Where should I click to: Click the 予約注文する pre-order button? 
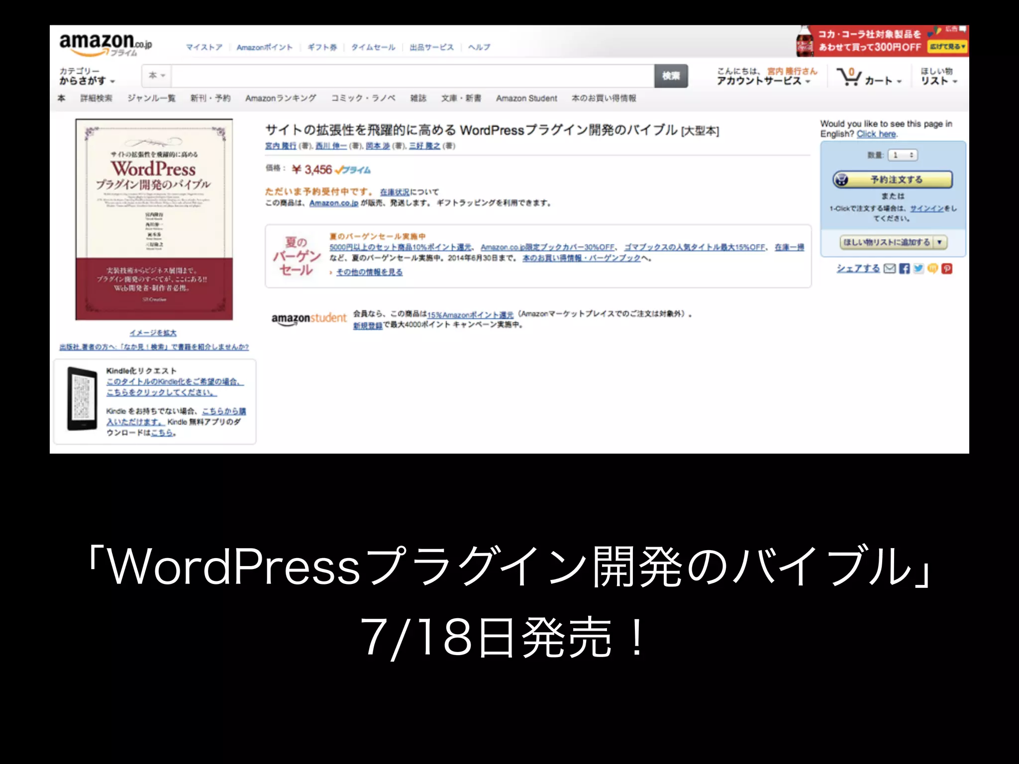(893, 180)
